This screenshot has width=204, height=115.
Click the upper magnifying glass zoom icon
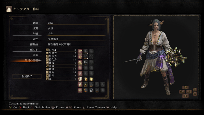[x=195, y=90]
